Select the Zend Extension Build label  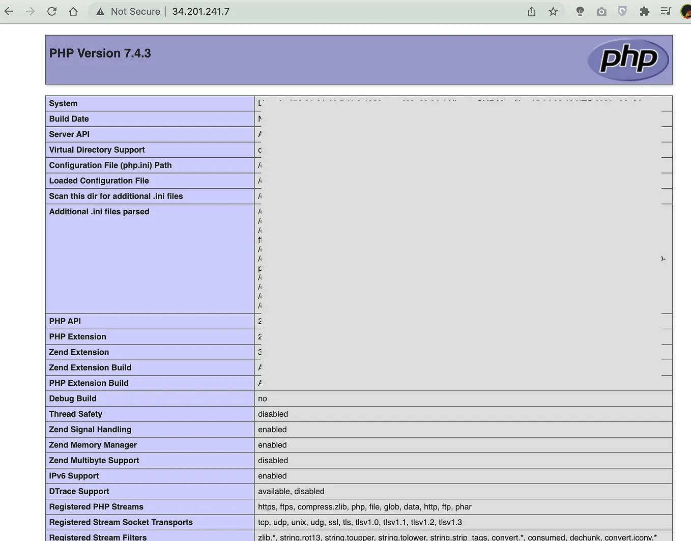pos(91,367)
